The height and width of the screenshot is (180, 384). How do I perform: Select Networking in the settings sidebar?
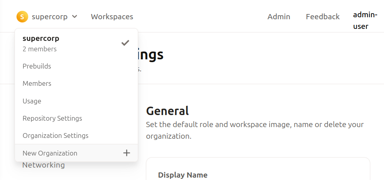coord(44,165)
